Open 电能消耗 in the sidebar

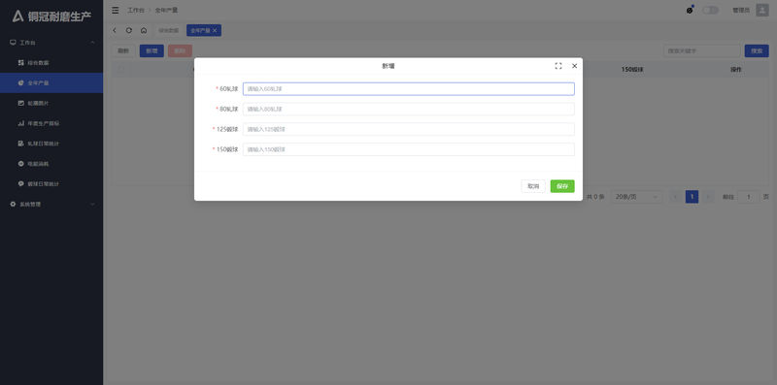51,163
